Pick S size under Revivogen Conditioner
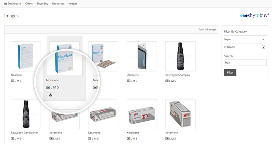Screen dimensions: 272x144 click(21, 139)
